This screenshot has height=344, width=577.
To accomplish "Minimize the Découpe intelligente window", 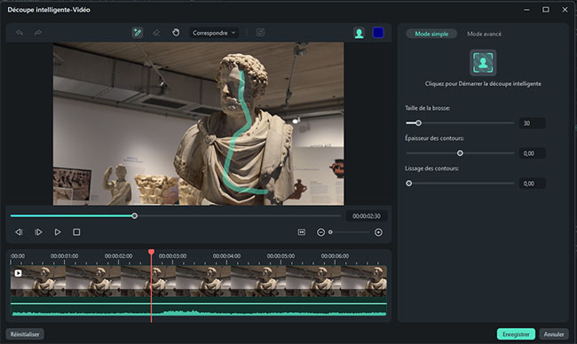I will pyautogui.click(x=526, y=10).
